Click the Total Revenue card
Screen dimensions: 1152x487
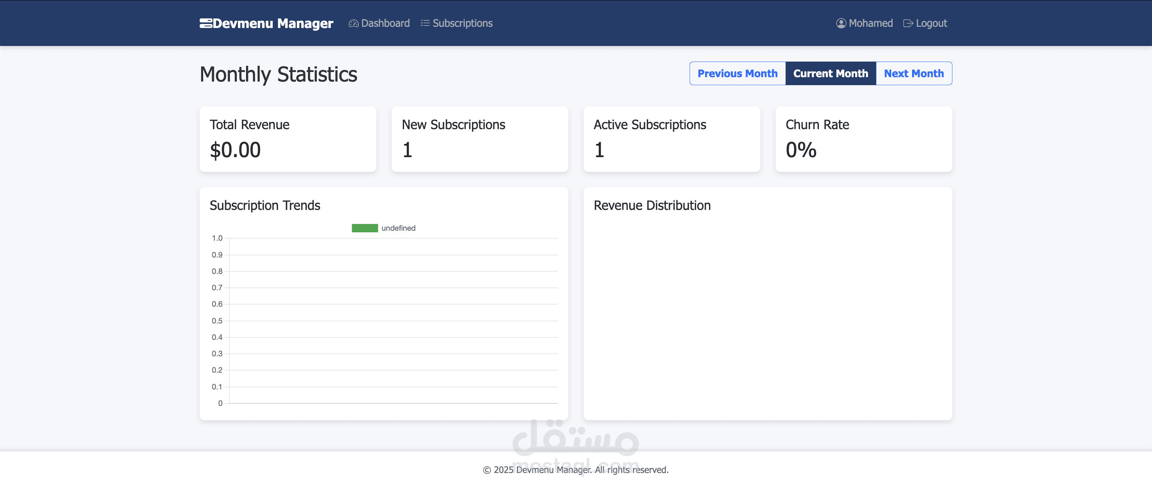(x=288, y=139)
